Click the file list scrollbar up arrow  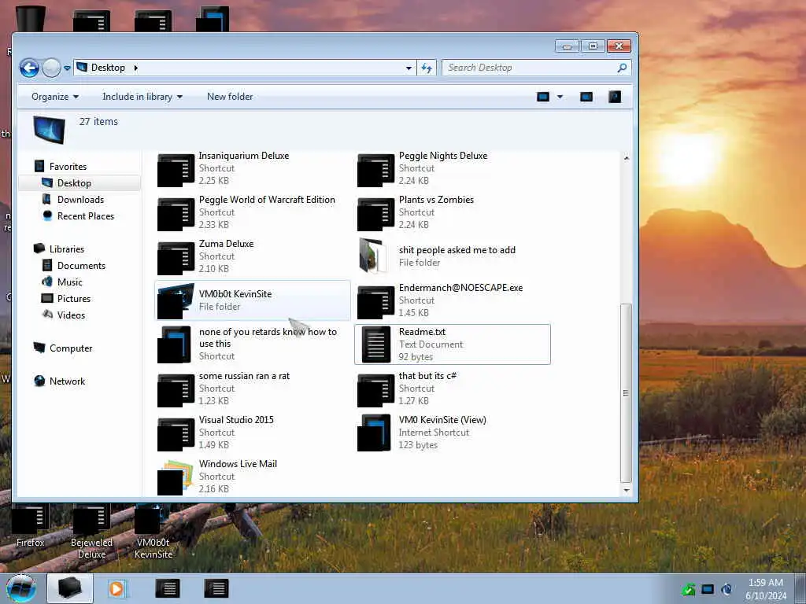tap(626, 157)
